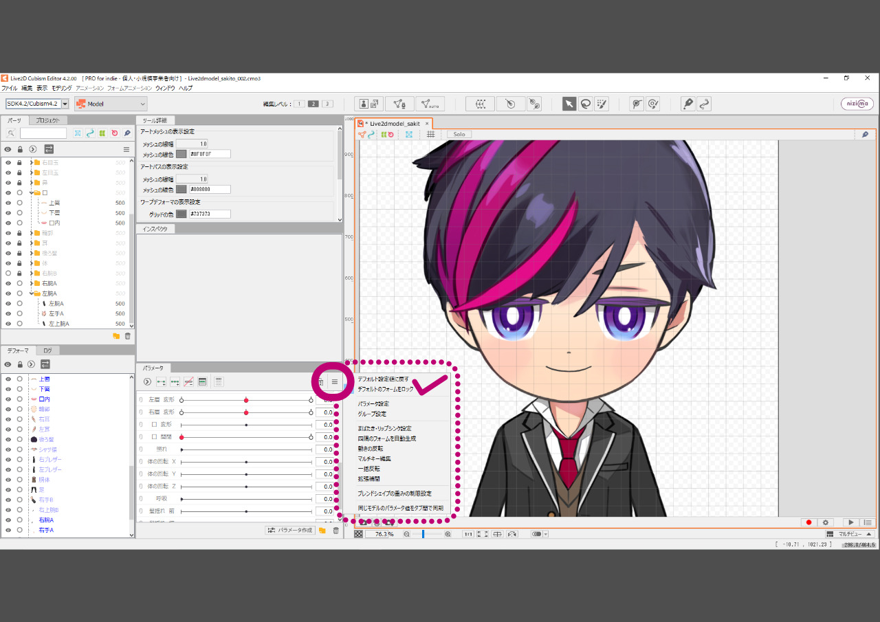Toggle the grid display in canvas toolbar
Viewport: 880px width, 622px height.
pos(430,134)
